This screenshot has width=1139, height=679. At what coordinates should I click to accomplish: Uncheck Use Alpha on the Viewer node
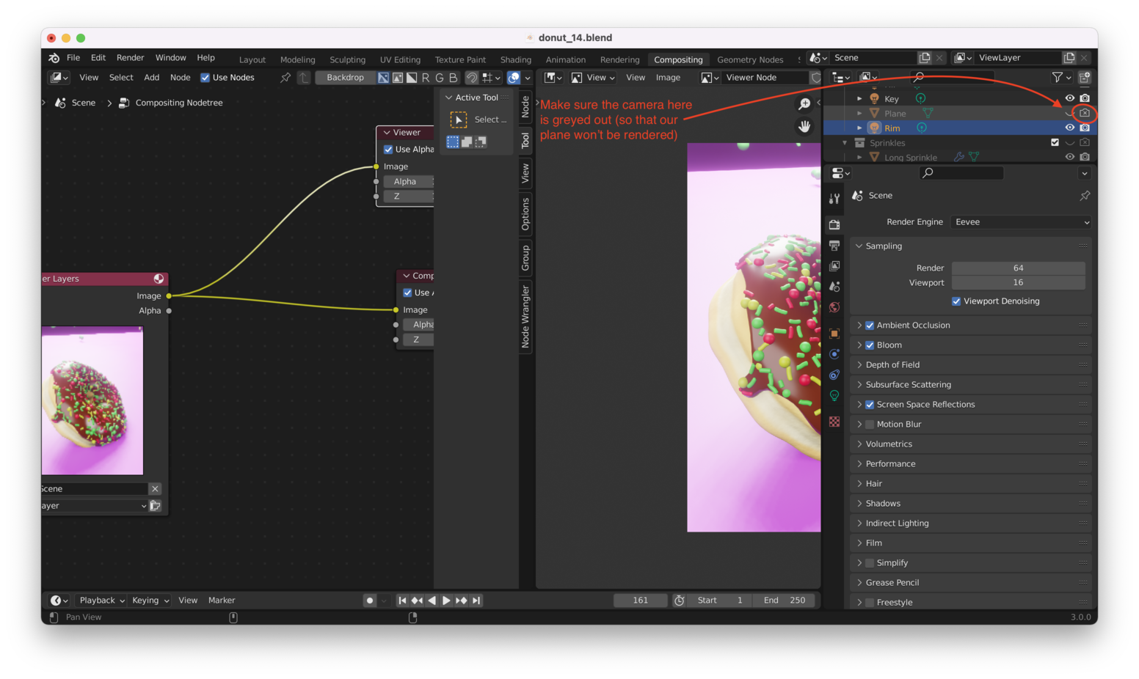click(388, 149)
